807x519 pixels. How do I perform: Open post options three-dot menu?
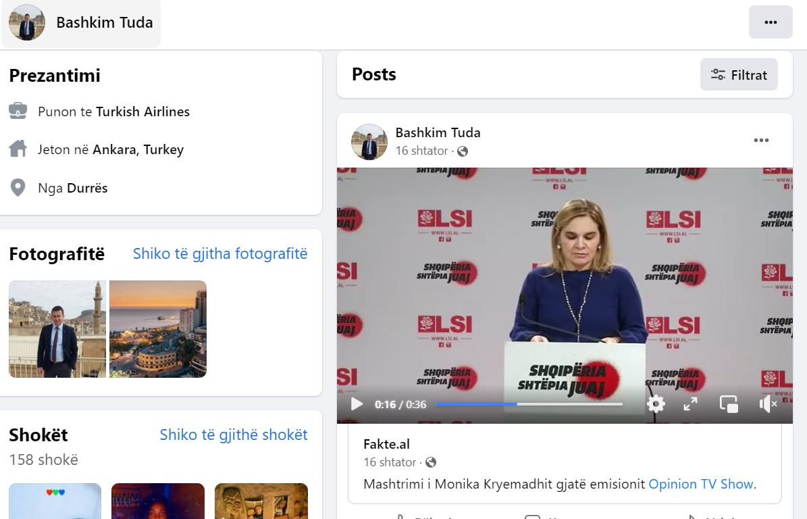(x=761, y=141)
